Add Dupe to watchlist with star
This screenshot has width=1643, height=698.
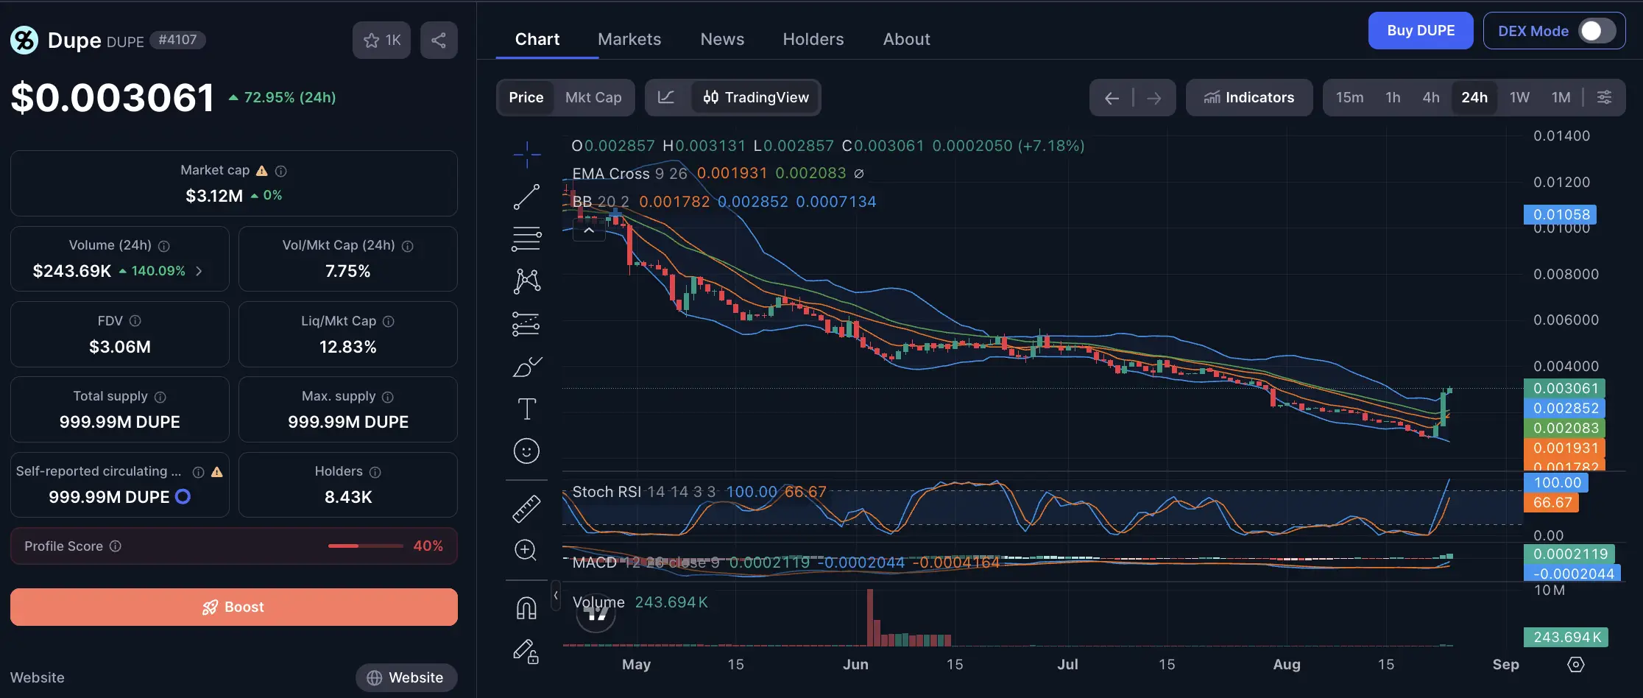(381, 40)
